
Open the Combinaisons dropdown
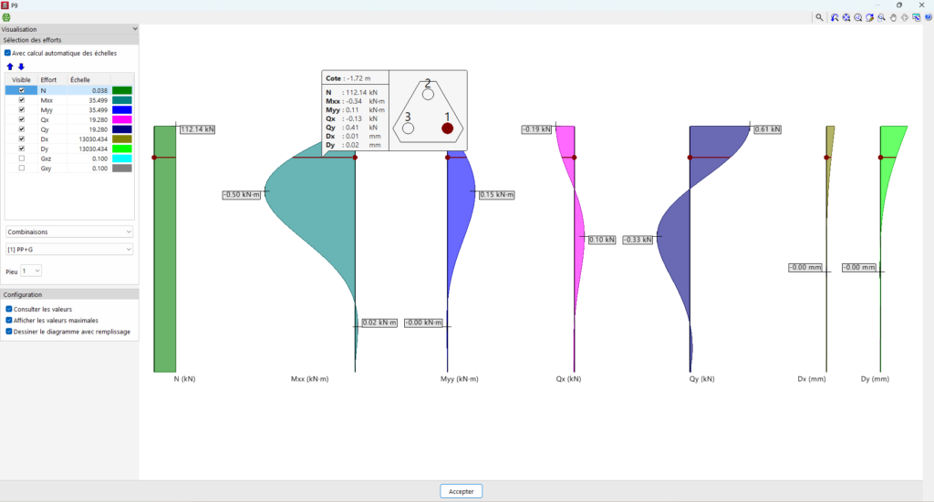(x=69, y=232)
